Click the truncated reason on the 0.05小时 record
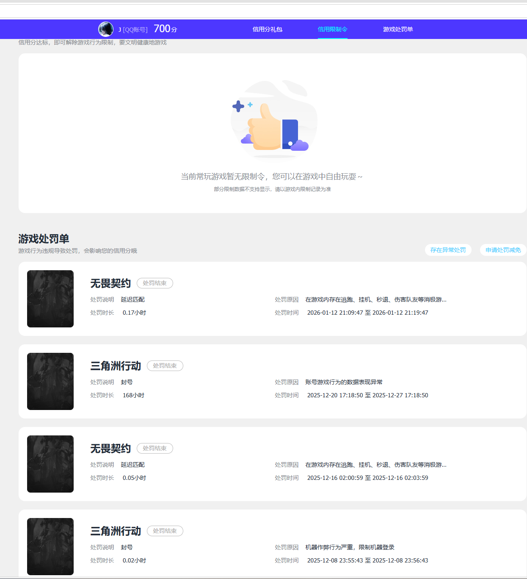Image resolution: width=527 pixels, height=579 pixels. click(376, 465)
